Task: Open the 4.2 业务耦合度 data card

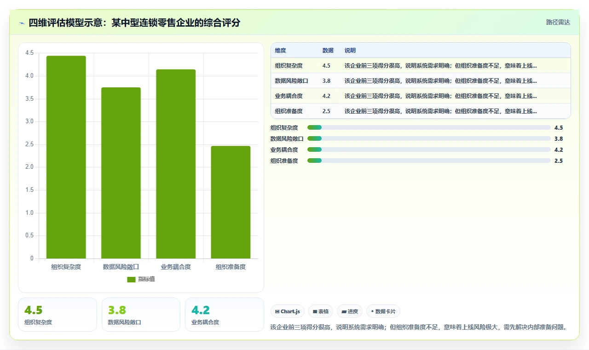Action: click(224, 315)
